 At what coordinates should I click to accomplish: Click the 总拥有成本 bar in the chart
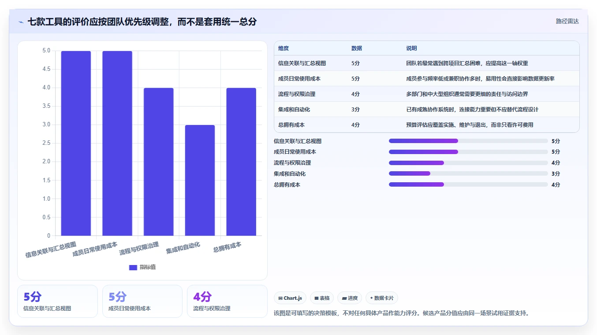[x=241, y=162]
